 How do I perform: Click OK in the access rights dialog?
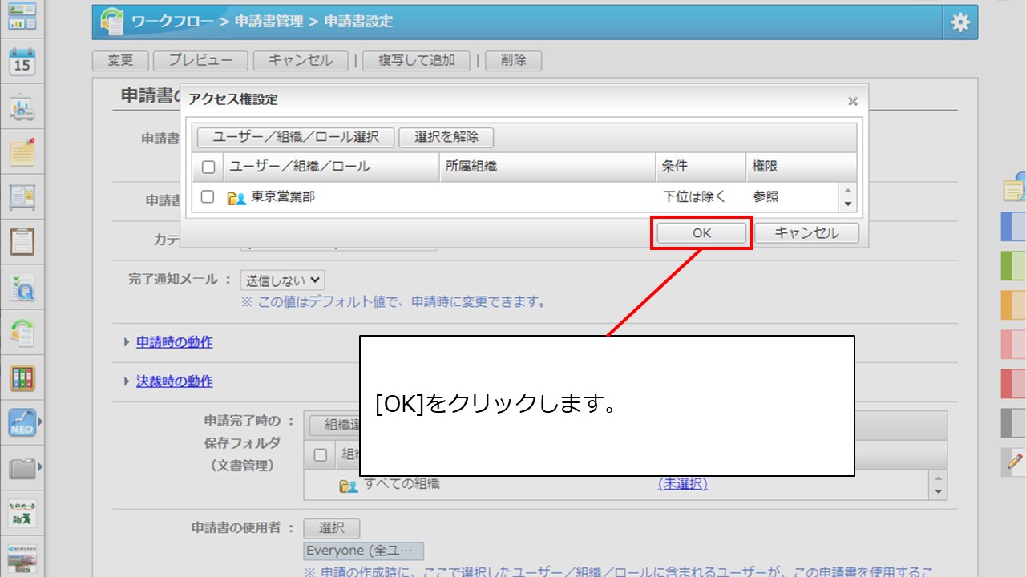coord(701,233)
